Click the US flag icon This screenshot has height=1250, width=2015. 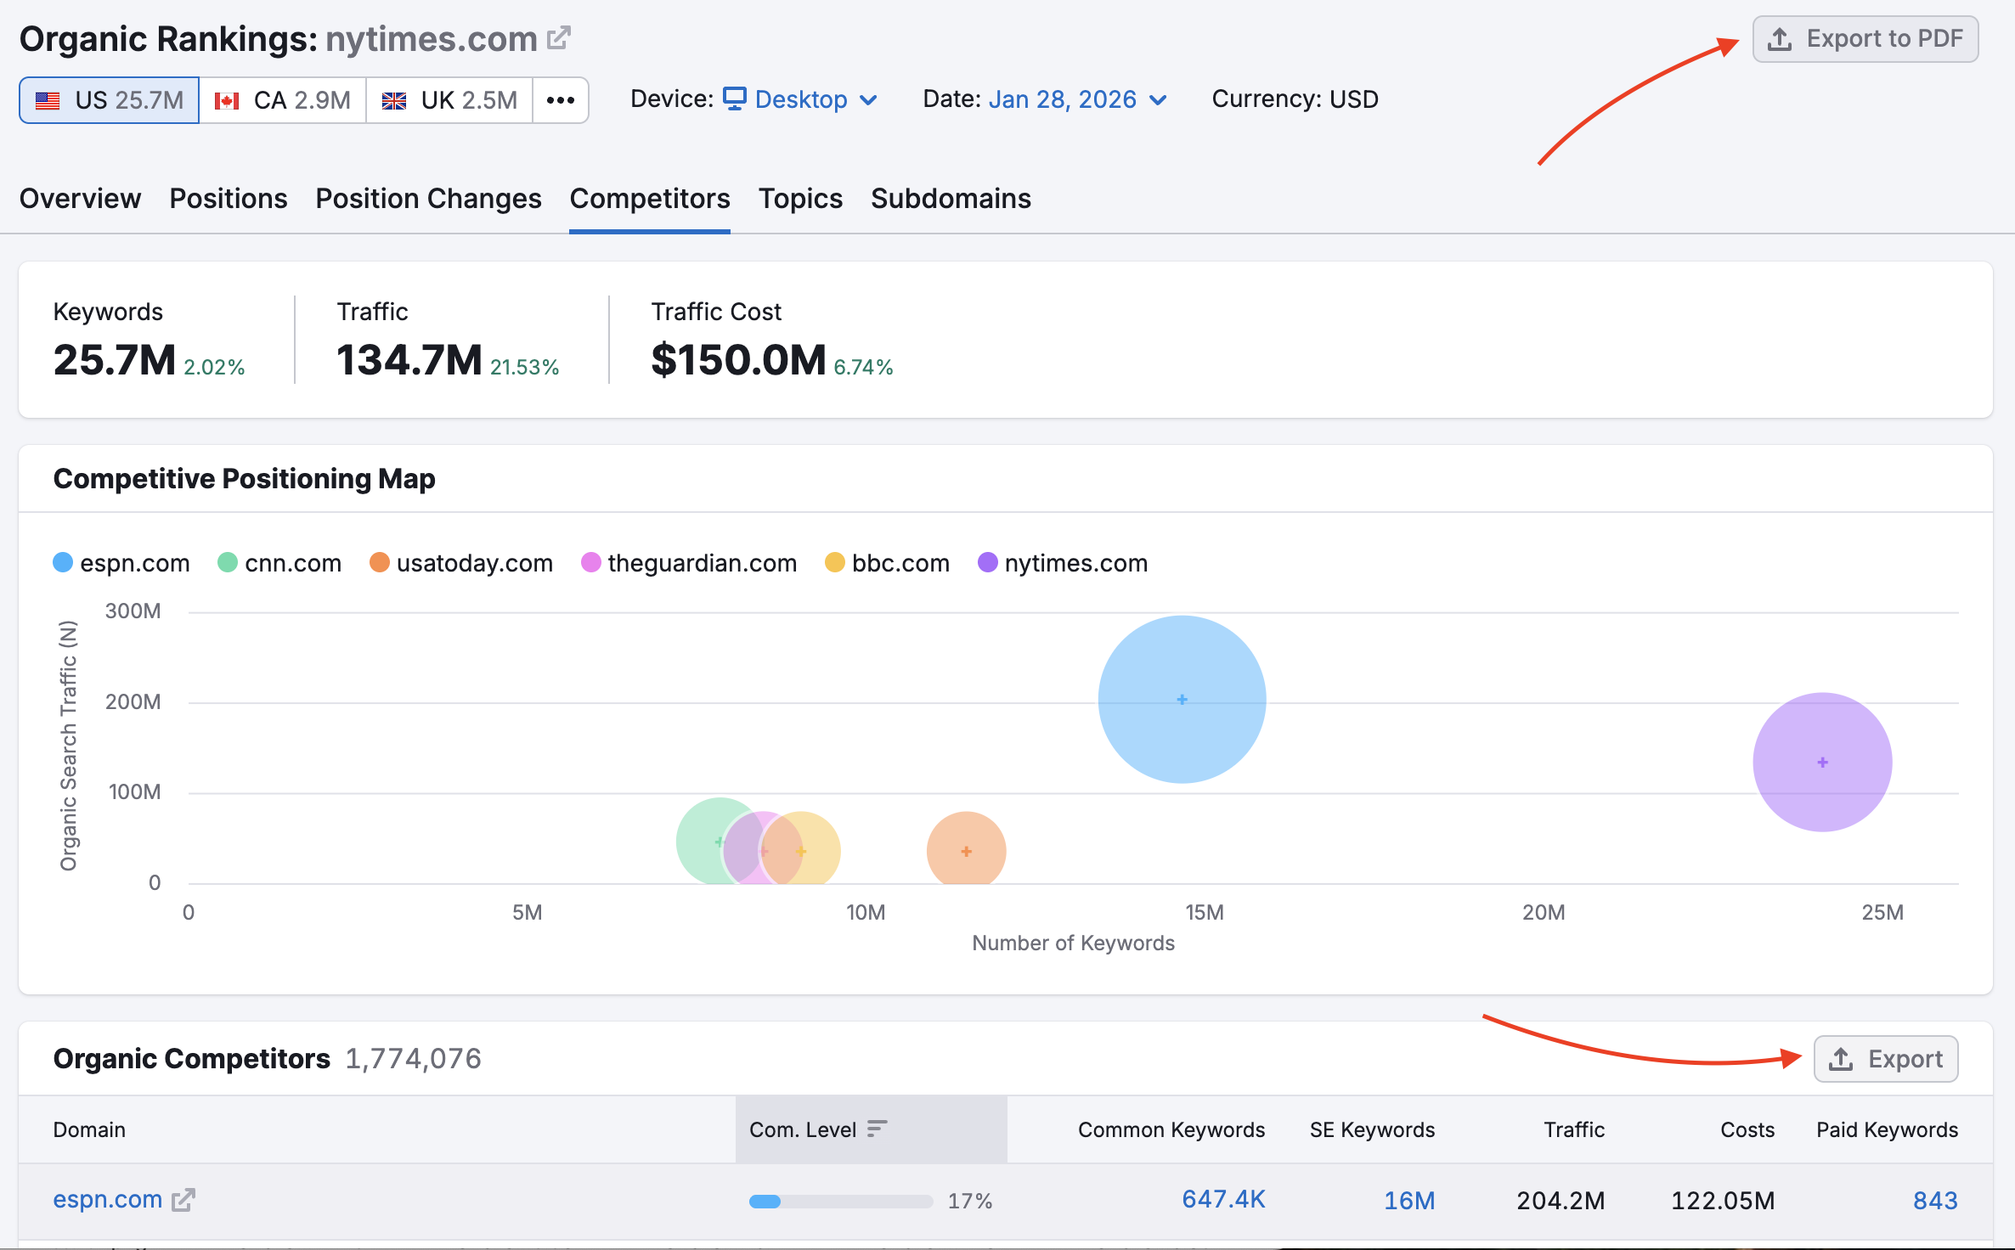click(48, 99)
